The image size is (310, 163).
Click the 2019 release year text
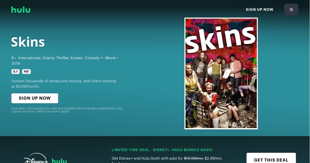pyautogui.click(x=16, y=63)
